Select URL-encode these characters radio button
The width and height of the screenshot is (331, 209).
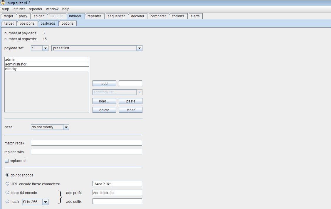(x=7, y=184)
